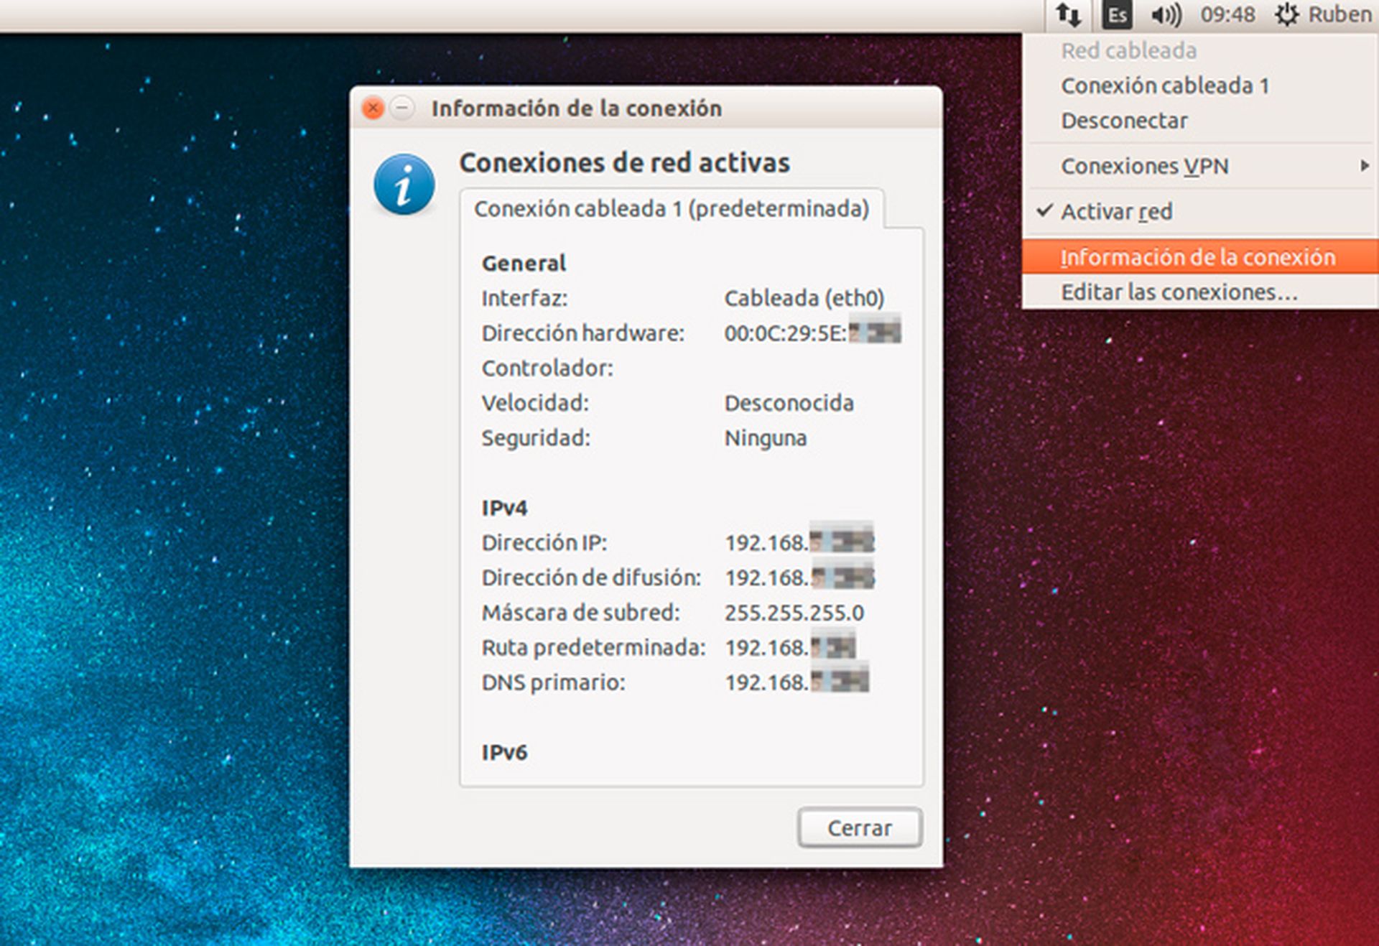Click the grayed "Red cableada" section header
Viewport: 1379px width, 946px height.
point(1128,50)
